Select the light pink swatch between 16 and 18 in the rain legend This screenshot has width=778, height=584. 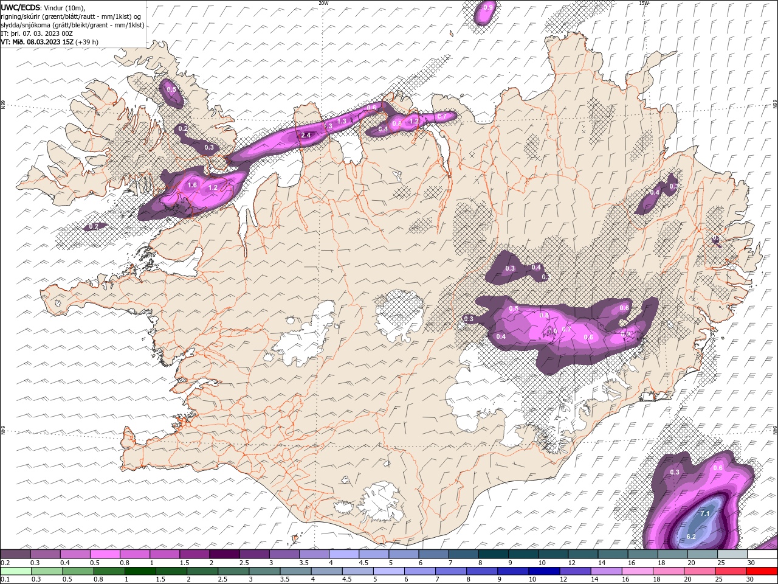tap(638, 571)
